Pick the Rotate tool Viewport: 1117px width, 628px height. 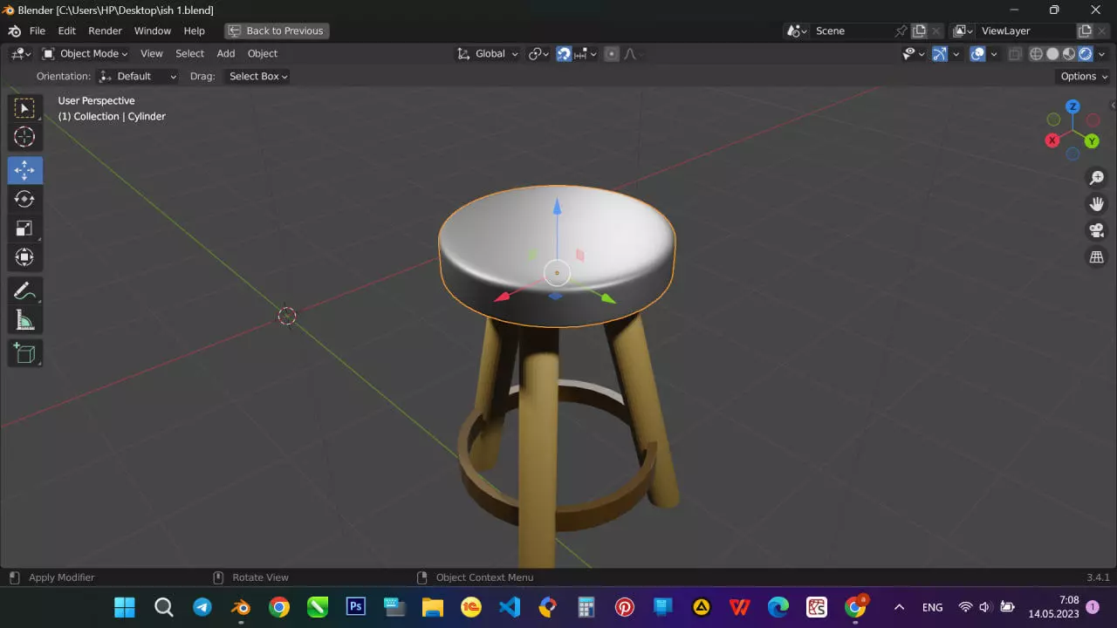pyautogui.click(x=24, y=199)
